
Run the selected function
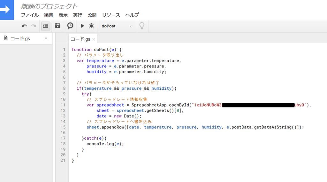pyautogui.click(x=82, y=26)
